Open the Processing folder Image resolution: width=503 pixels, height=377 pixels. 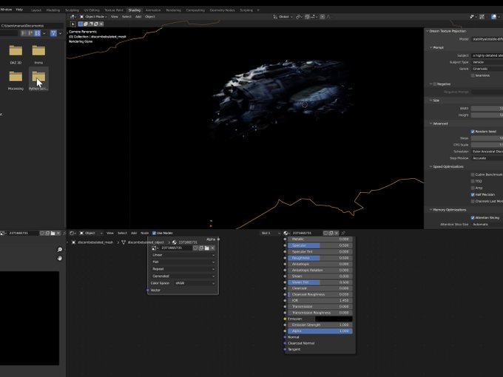[x=16, y=80]
